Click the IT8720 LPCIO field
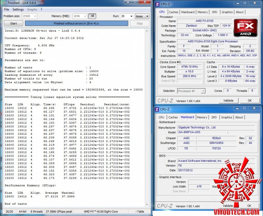Screen dimensions: 263x216 pos(216,148)
